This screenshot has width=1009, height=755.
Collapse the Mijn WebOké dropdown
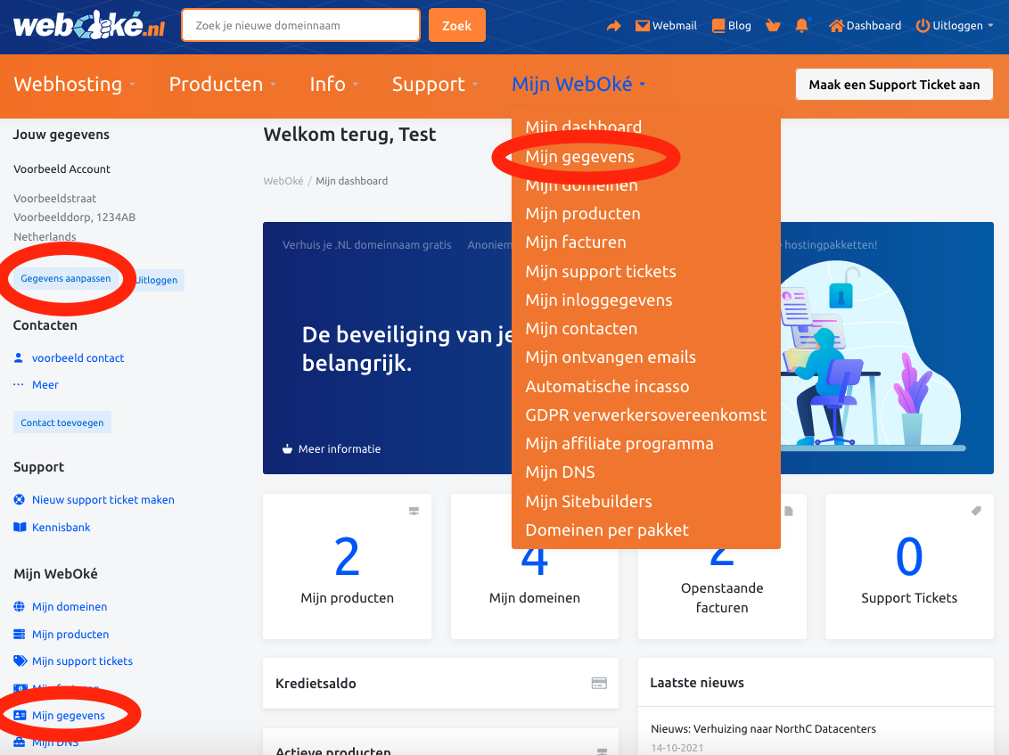[x=578, y=85]
